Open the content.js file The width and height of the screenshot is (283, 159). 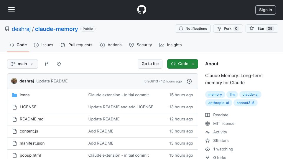point(29,131)
